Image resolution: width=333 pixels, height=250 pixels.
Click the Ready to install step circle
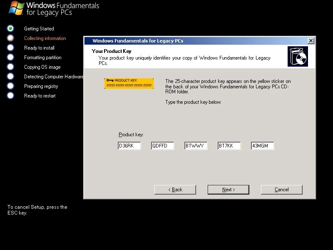[x=10, y=47]
